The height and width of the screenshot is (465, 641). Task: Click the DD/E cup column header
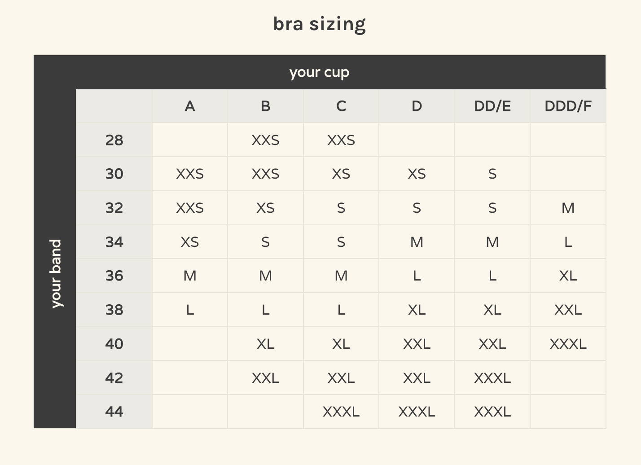pyautogui.click(x=492, y=106)
